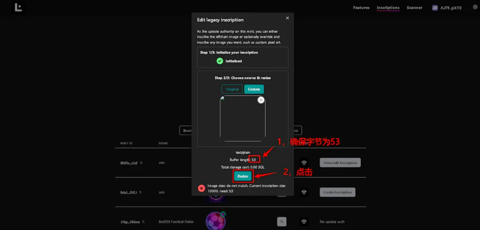Click the 'Image sizes do not match' error message
480x230 pixels.
point(247,188)
